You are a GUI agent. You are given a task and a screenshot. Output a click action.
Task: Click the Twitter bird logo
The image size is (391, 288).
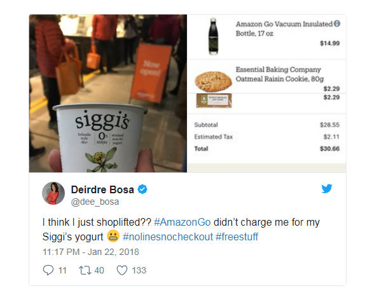pyautogui.click(x=327, y=189)
